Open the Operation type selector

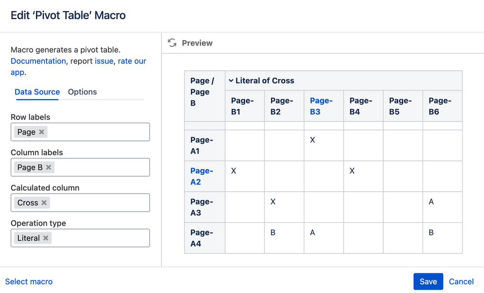click(97, 238)
